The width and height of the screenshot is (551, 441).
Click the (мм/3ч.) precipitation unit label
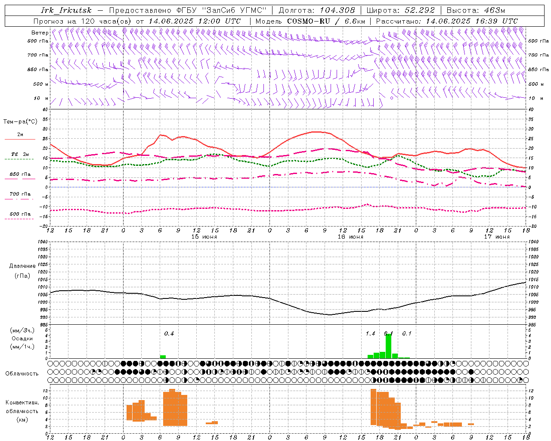[22, 331]
